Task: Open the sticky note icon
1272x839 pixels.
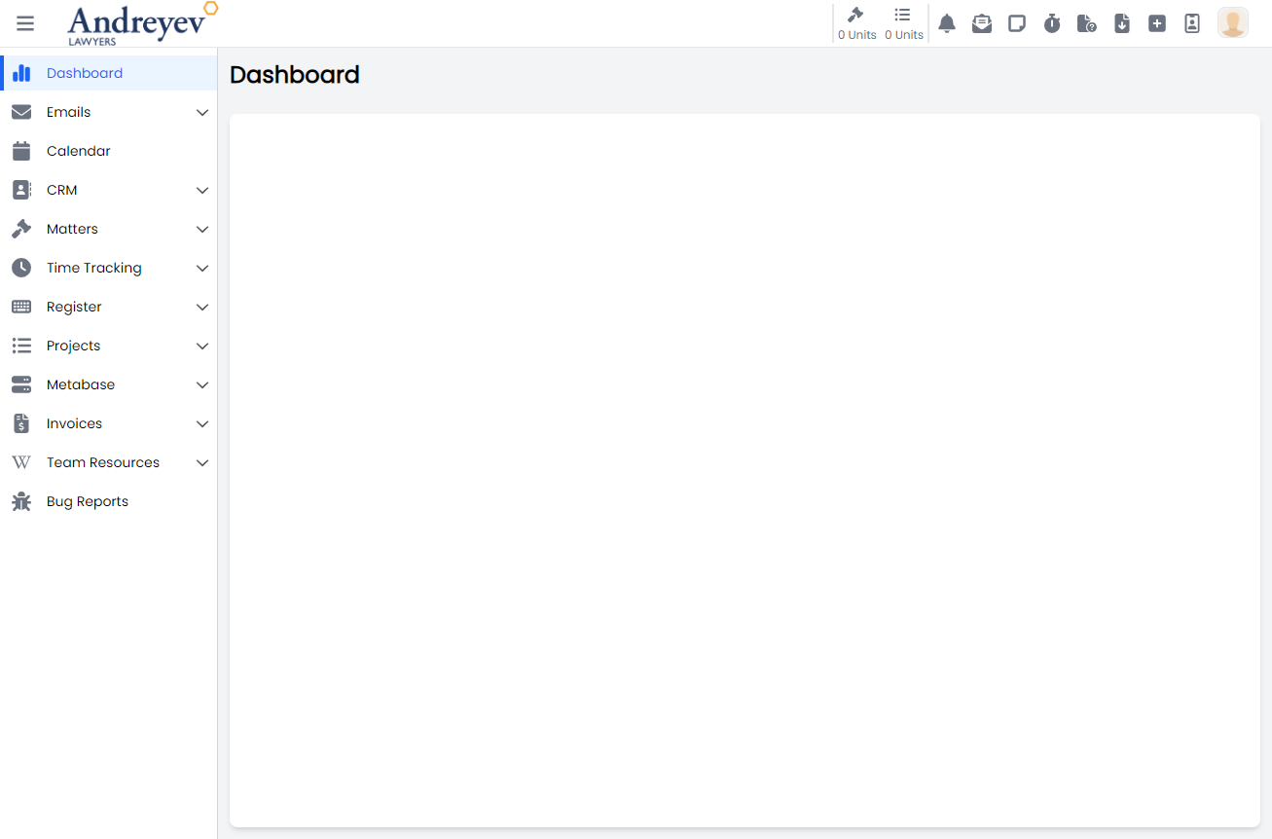Action: tap(1017, 24)
